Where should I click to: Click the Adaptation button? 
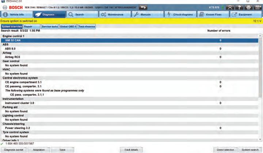click(x=39, y=150)
